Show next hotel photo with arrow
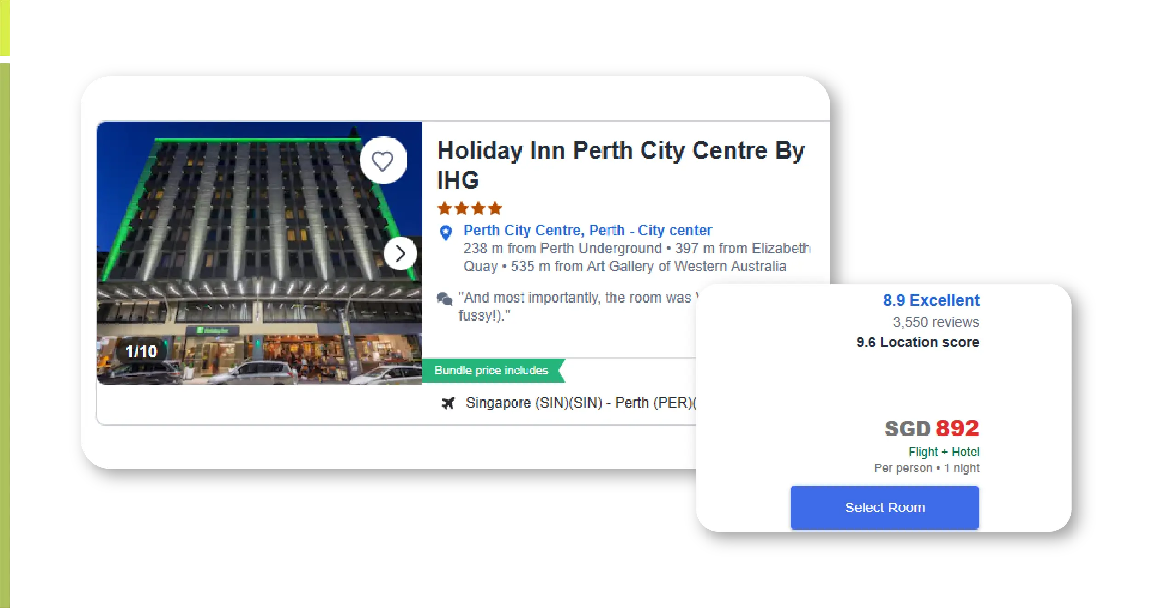This screenshot has width=1153, height=608. [400, 253]
